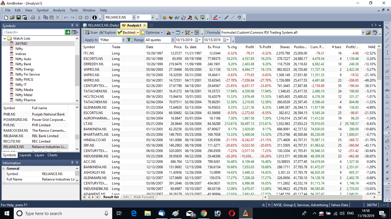391x219 pixels.
Task: Collapse the Watch Lists tree node
Action: [x=5, y=38]
